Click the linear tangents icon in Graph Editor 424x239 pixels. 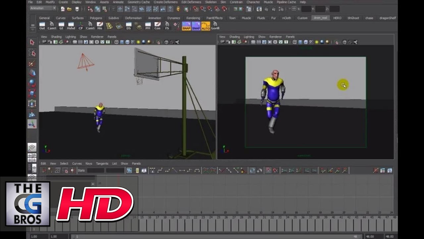pyautogui.click(x=175, y=170)
